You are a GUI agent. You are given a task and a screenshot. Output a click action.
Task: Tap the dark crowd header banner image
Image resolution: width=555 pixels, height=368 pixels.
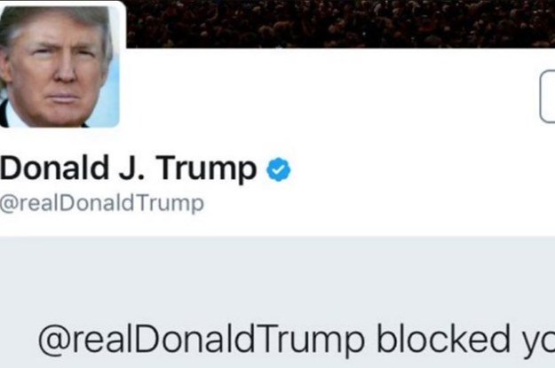pyautogui.click(x=340, y=23)
